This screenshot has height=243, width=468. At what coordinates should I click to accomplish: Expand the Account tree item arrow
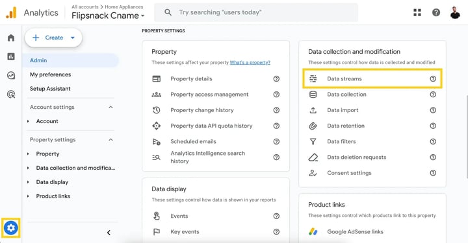(x=28, y=121)
